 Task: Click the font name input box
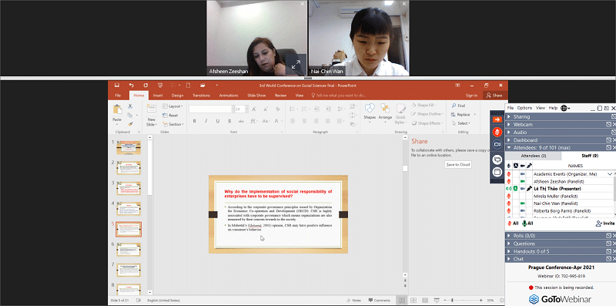tap(211, 109)
